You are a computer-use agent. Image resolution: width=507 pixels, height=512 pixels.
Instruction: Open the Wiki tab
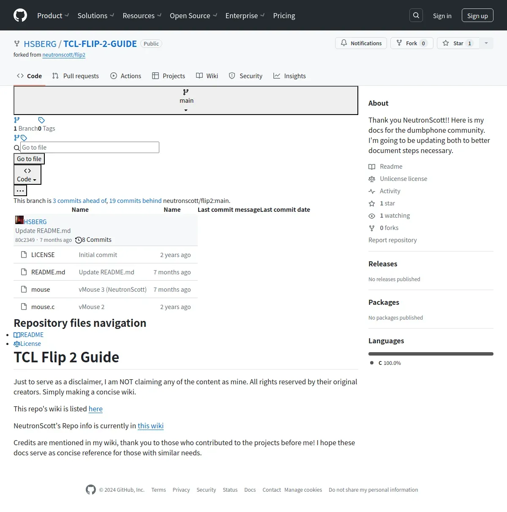coord(207,76)
